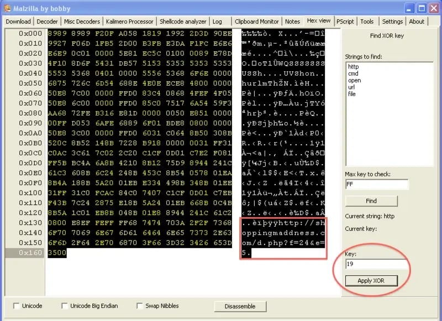Switch to the Download tab

tap(18, 22)
